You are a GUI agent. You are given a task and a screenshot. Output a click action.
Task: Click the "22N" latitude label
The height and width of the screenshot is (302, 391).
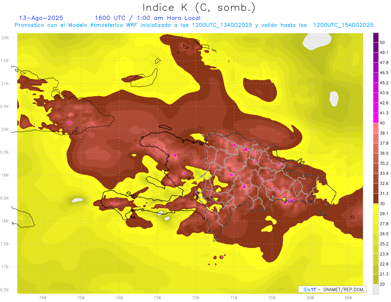tap(5, 38)
